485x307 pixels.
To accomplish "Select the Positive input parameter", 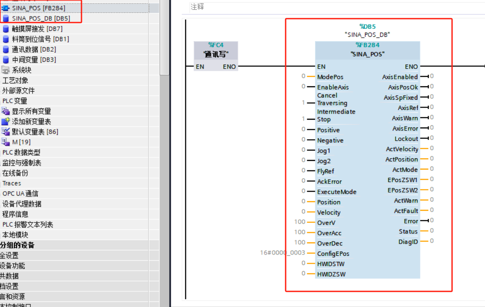I will [x=328, y=130].
